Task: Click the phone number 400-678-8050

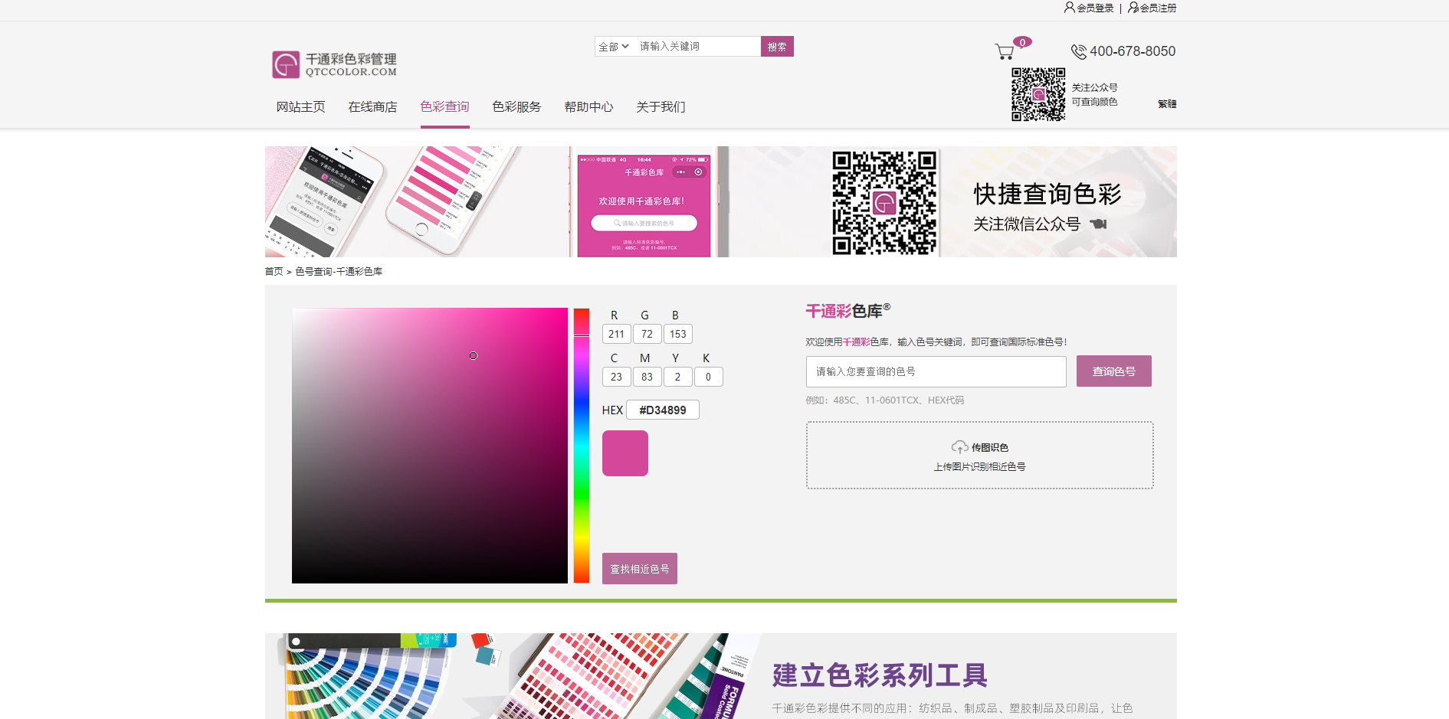Action: coord(1133,51)
